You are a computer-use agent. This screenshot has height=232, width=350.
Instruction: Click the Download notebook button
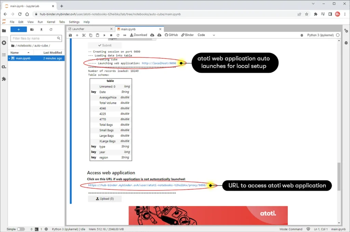pyautogui.click(x=139, y=35)
